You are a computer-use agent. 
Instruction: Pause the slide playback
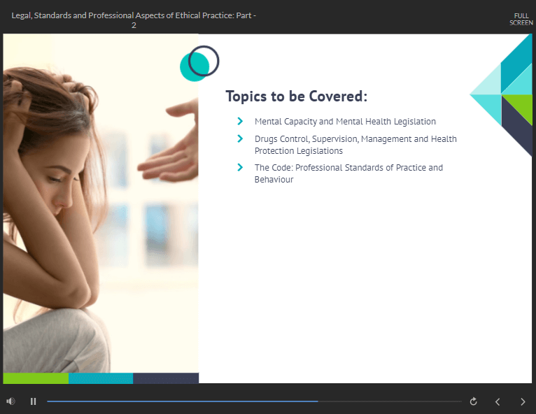[x=33, y=401]
